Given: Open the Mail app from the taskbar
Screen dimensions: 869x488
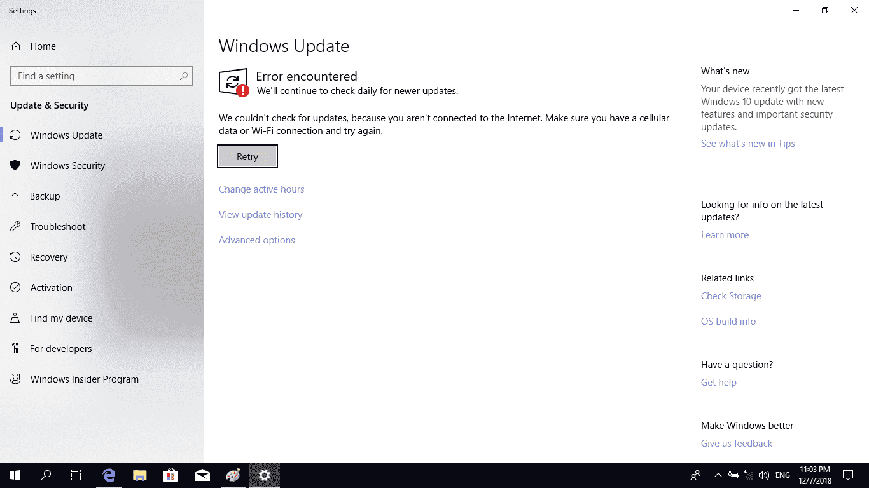Looking at the screenshot, I should coord(202,475).
